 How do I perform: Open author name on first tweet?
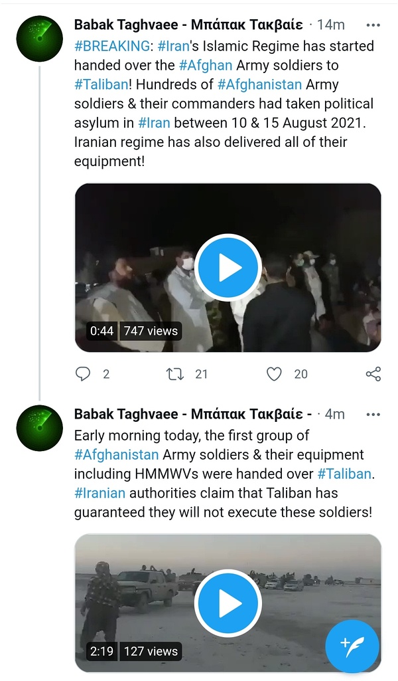(188, 25)
